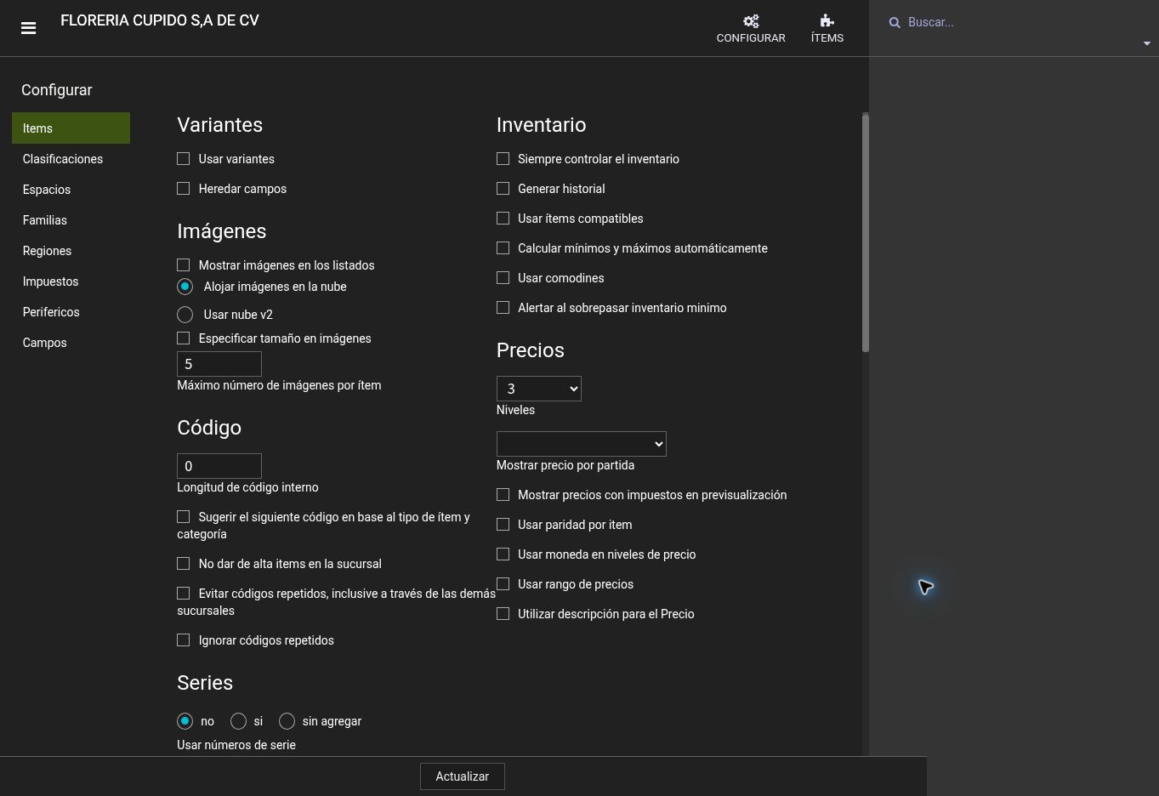Enable Especificar tamaño en imágenes

(184, 338)
